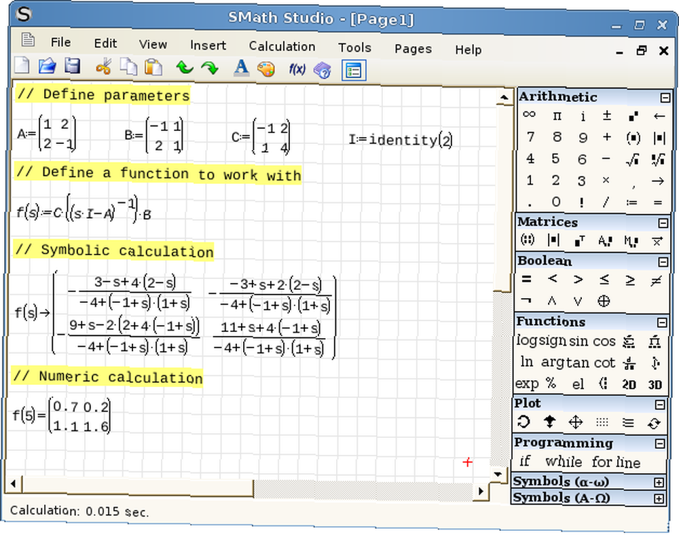Insert 3D plot from Functions
The height and width of the screenshot is (535, 679).
pos(655,384)
